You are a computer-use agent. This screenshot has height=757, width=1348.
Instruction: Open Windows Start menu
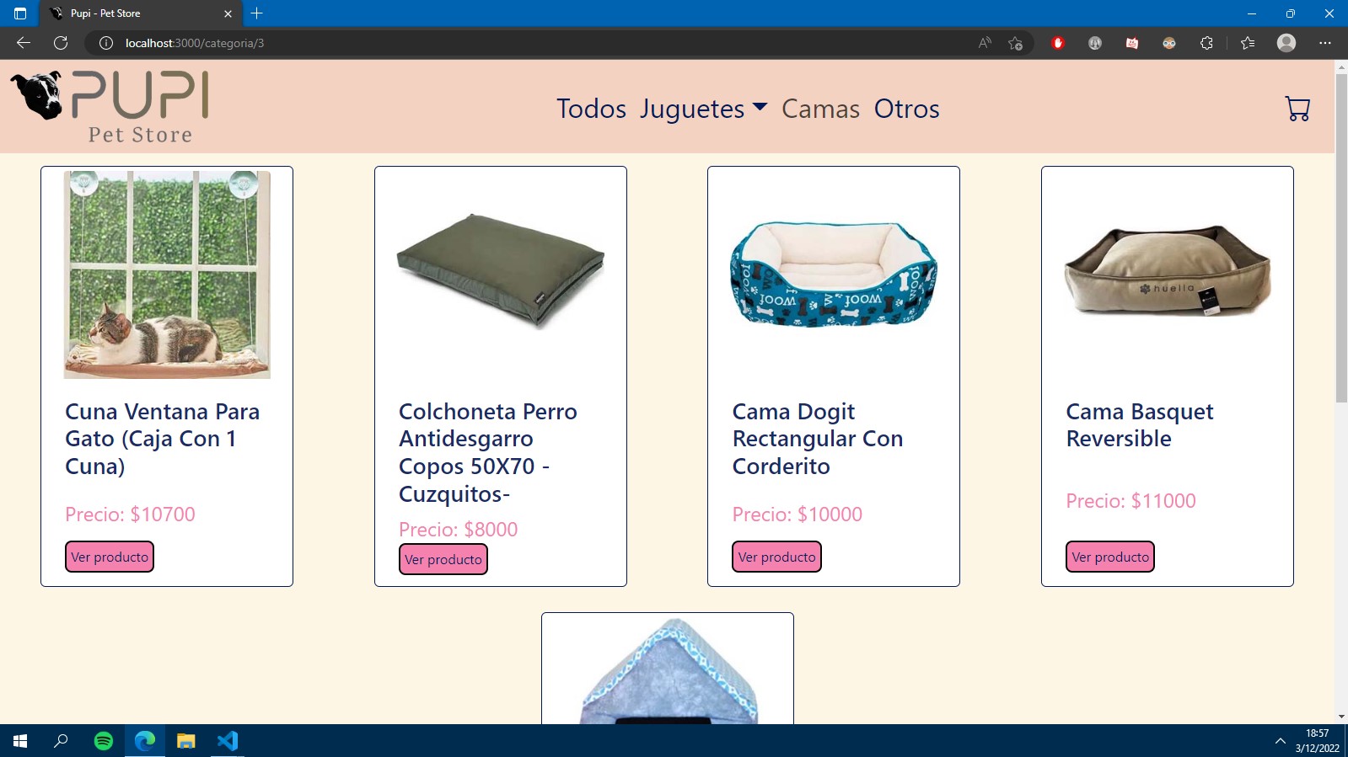point(20,741)
